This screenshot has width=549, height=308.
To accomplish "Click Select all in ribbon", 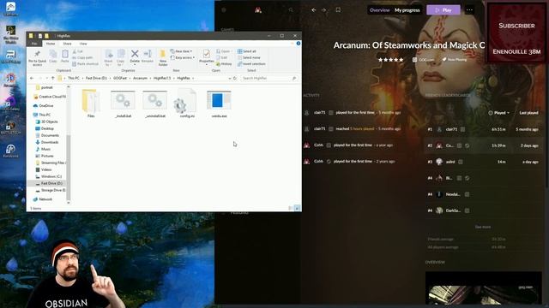I will coord(247,51).
